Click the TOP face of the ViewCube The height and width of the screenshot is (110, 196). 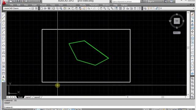click(177, 21)
